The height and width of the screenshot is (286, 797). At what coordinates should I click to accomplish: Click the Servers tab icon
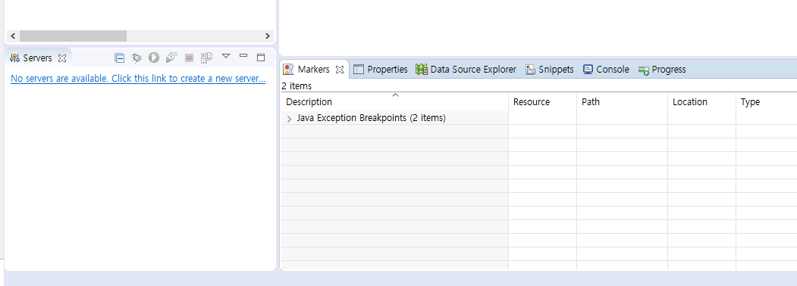pyautogui.click(x=14, y=58)
